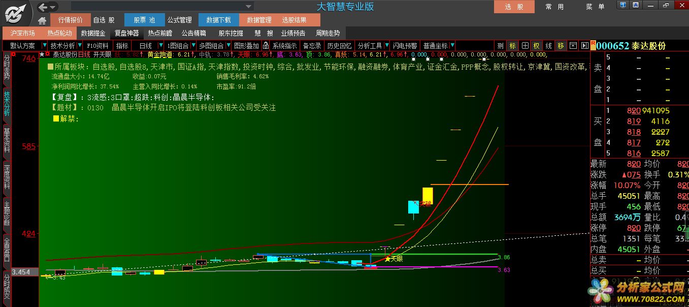Click the 测 measure tool icon
The height and width of the screenshot is (307, 689).
click(500, 46)
